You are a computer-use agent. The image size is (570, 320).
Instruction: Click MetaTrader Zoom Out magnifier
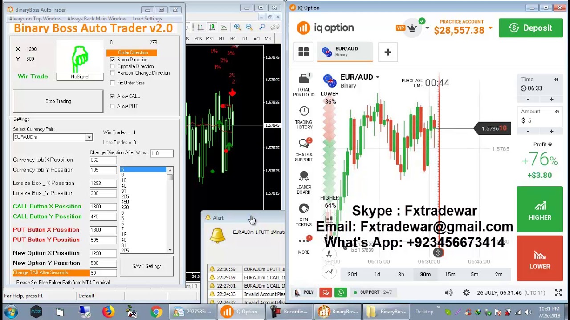(249, 28)
